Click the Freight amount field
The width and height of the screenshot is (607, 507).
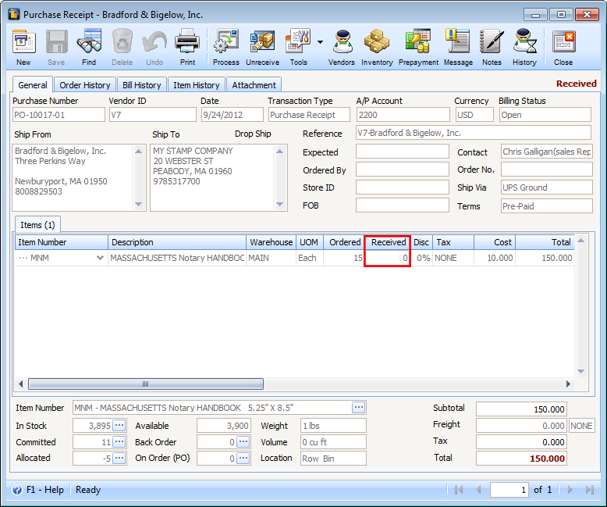coord(521,426)
